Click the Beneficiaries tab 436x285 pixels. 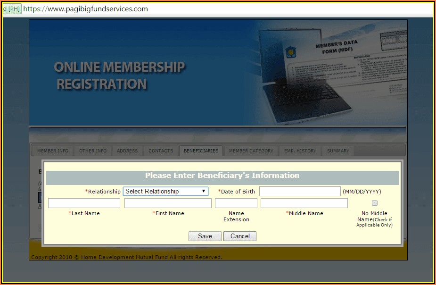click(x=201, y=151)
